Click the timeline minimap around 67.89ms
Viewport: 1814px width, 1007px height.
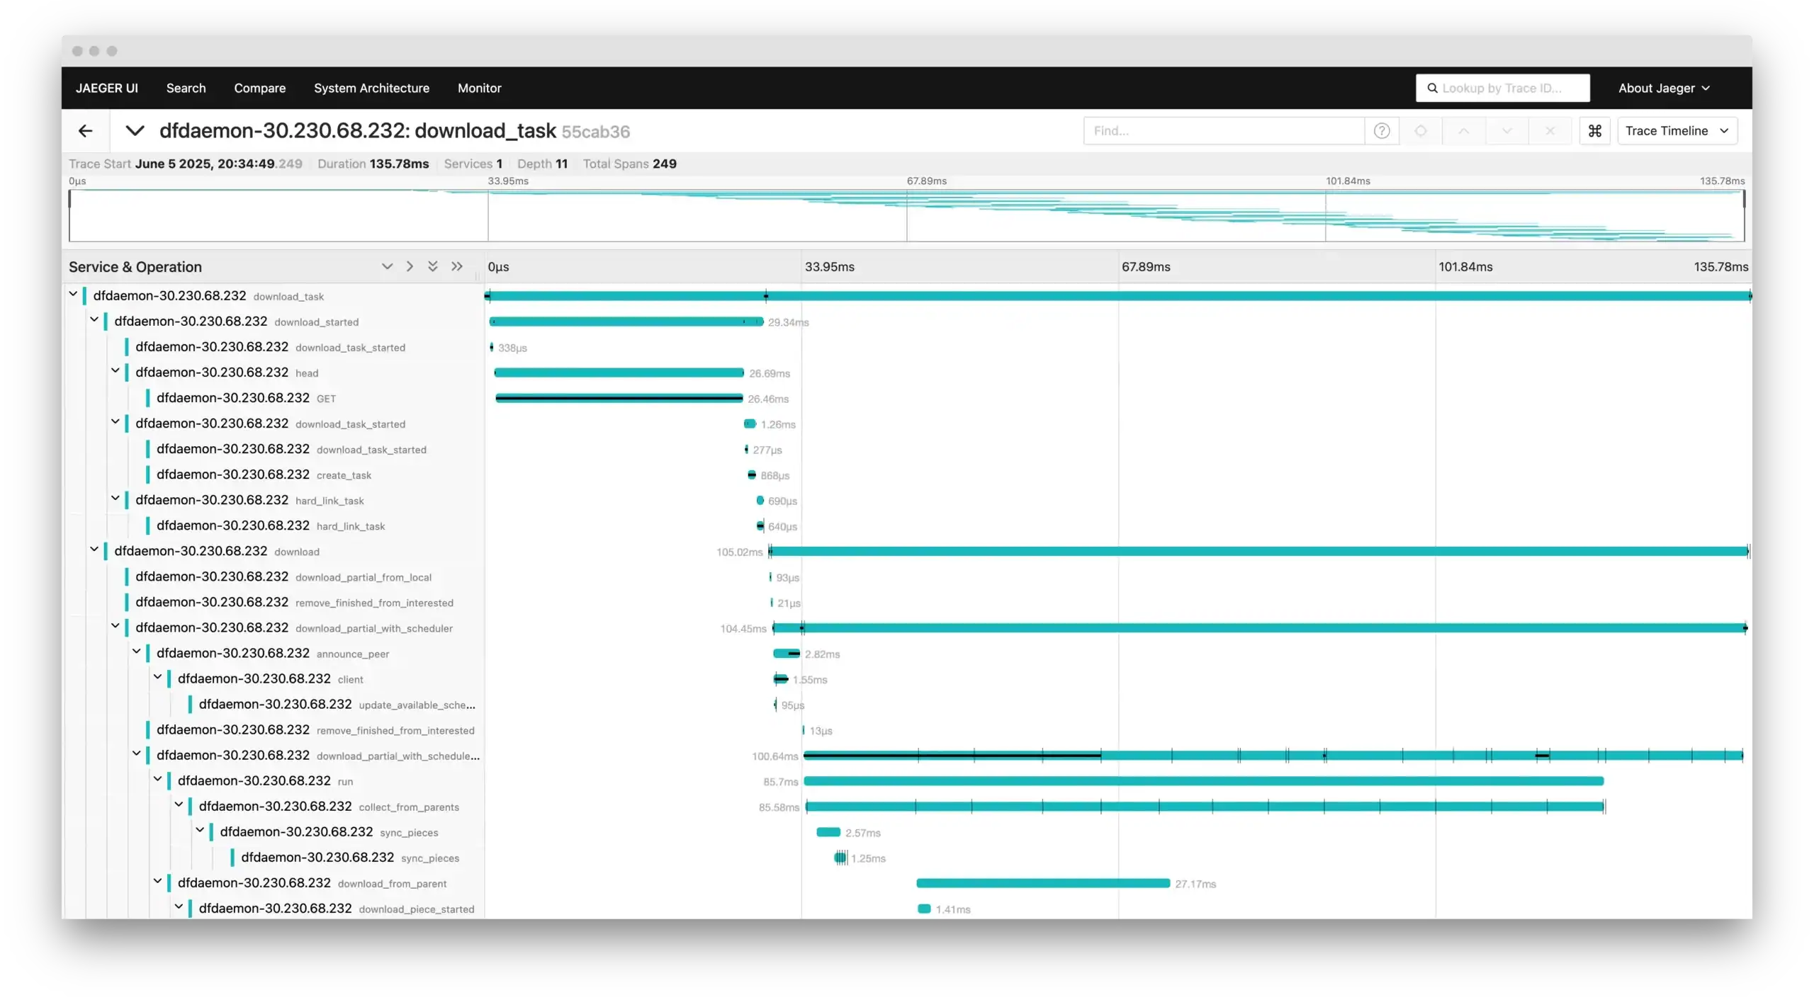[907, 216]
